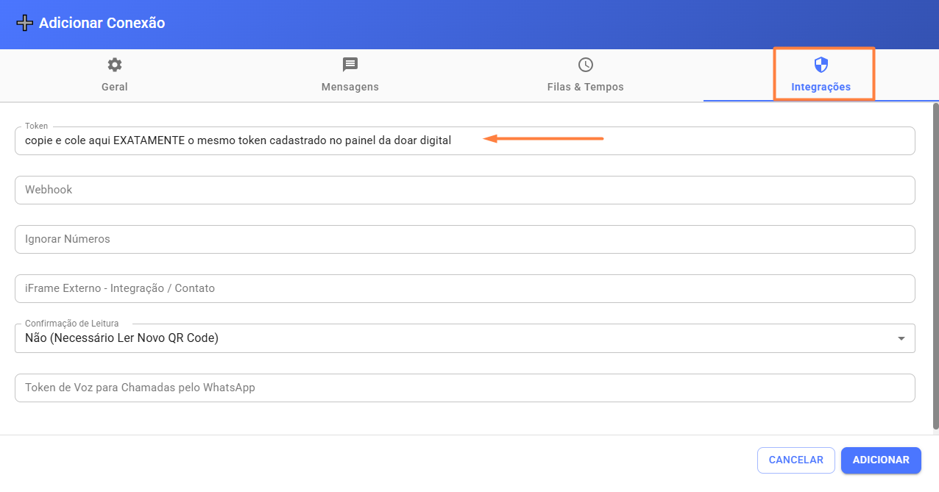Viewport: 939px width, 492px height.
Task: Click the Token de Voz para Chamadas field
Action: click(x=464, y=388)
